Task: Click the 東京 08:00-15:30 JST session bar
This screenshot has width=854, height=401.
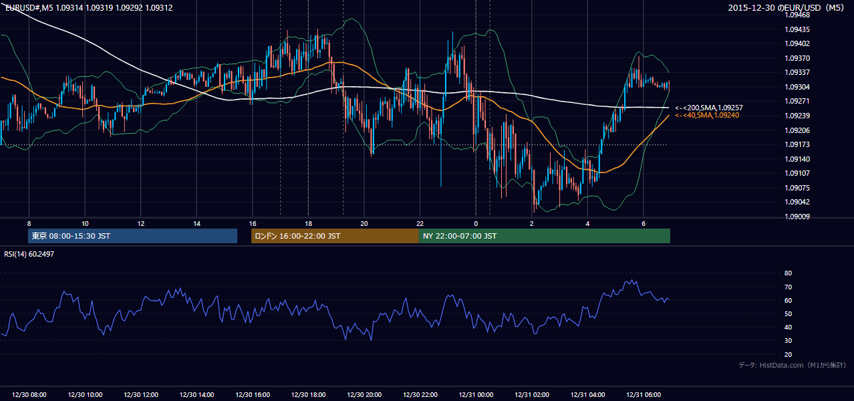Action: [132, 236]
